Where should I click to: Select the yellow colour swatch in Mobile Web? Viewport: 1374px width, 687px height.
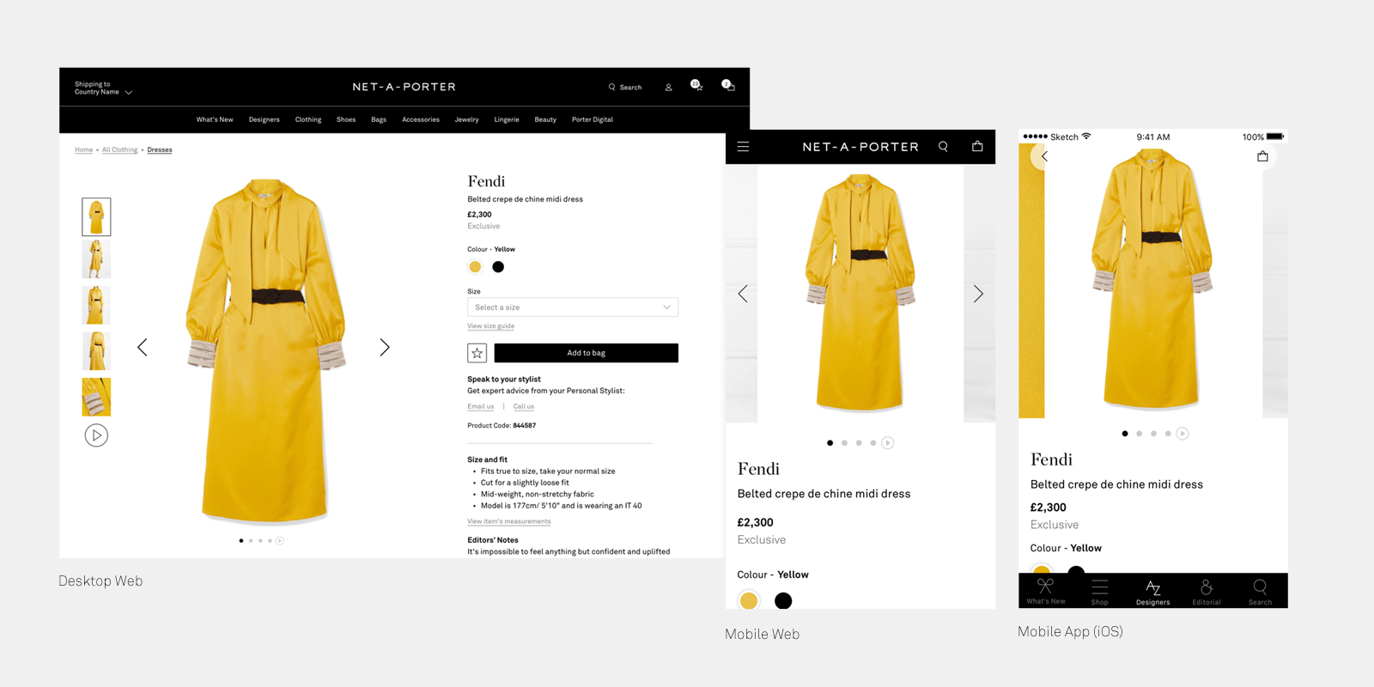(x=749, y=601)
